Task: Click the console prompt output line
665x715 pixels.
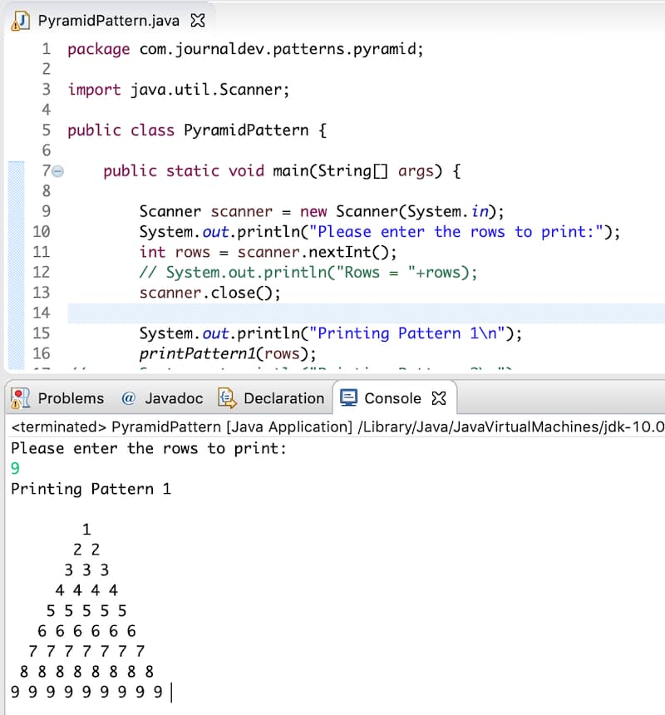Action: coord(149,448)
